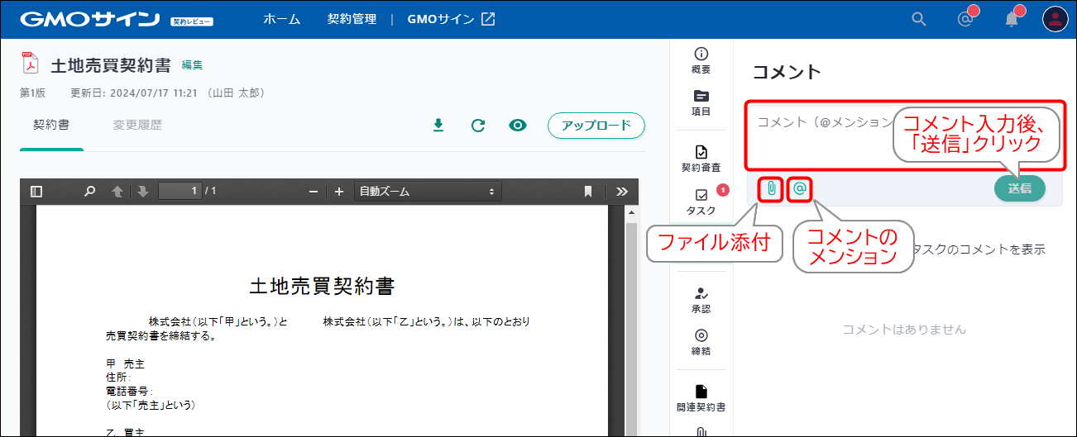The height and width of the screenshot is (437, 1077).
Task: Expand the PDF viewer tools menu chevrons
Action: pos(622,192)
